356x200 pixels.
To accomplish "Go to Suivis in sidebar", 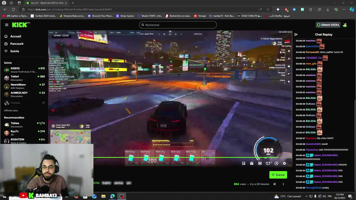I will click(x=14, y=51).
